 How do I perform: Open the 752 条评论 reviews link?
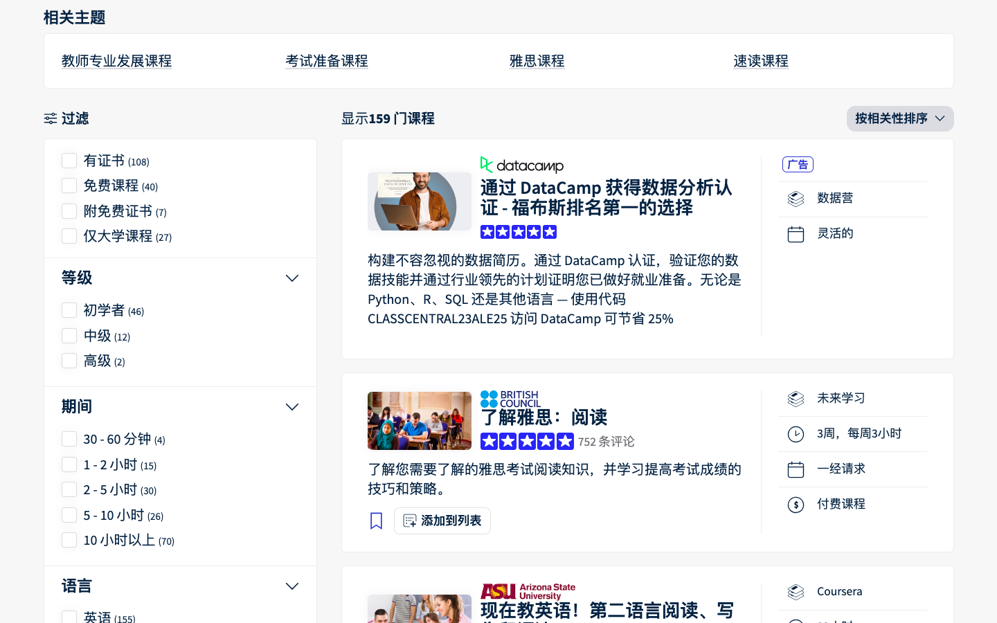607,442
